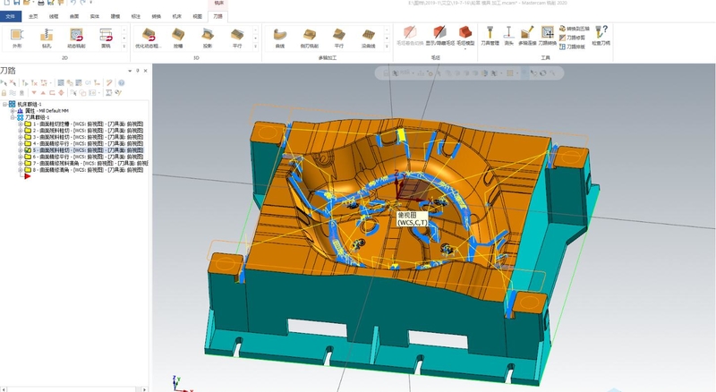
Task: Click the show/hide stock icon
Action: [x=439, y=36]
